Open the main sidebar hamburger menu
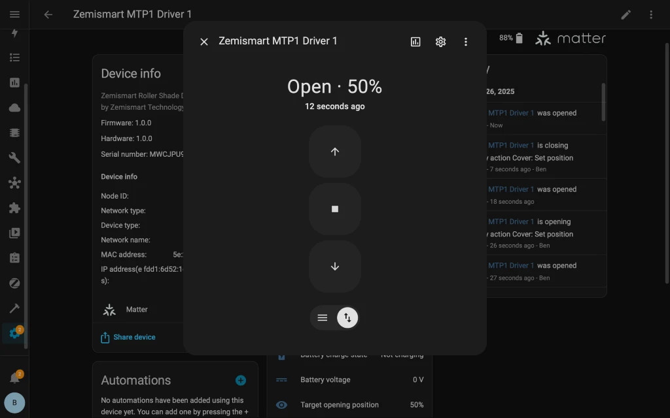Screen dimensions: 670x418 pyautogui.click(x=14, y=14)
